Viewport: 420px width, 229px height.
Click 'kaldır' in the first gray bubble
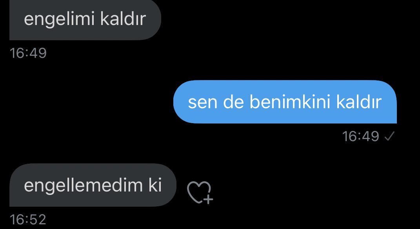point(123,18)
